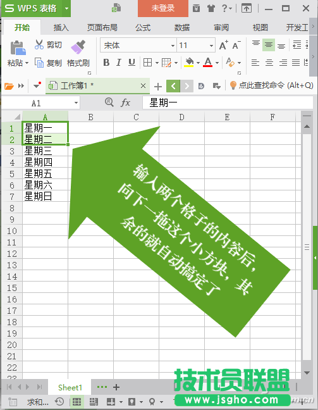Screen dimensions: 318x410
Task: Apply the red font color A
Action: point(208,63)
